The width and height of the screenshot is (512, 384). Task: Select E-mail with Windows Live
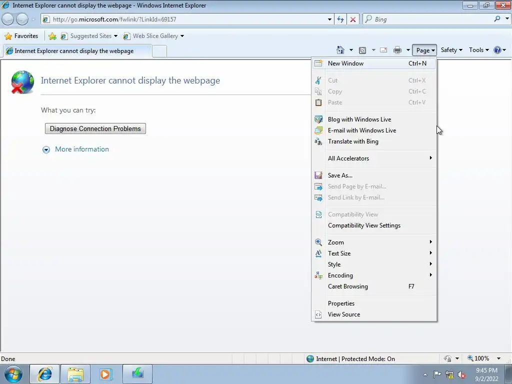374,130
